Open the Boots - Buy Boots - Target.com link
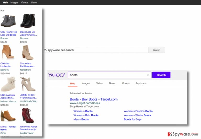The image size is (201, 139). [94, 99]
